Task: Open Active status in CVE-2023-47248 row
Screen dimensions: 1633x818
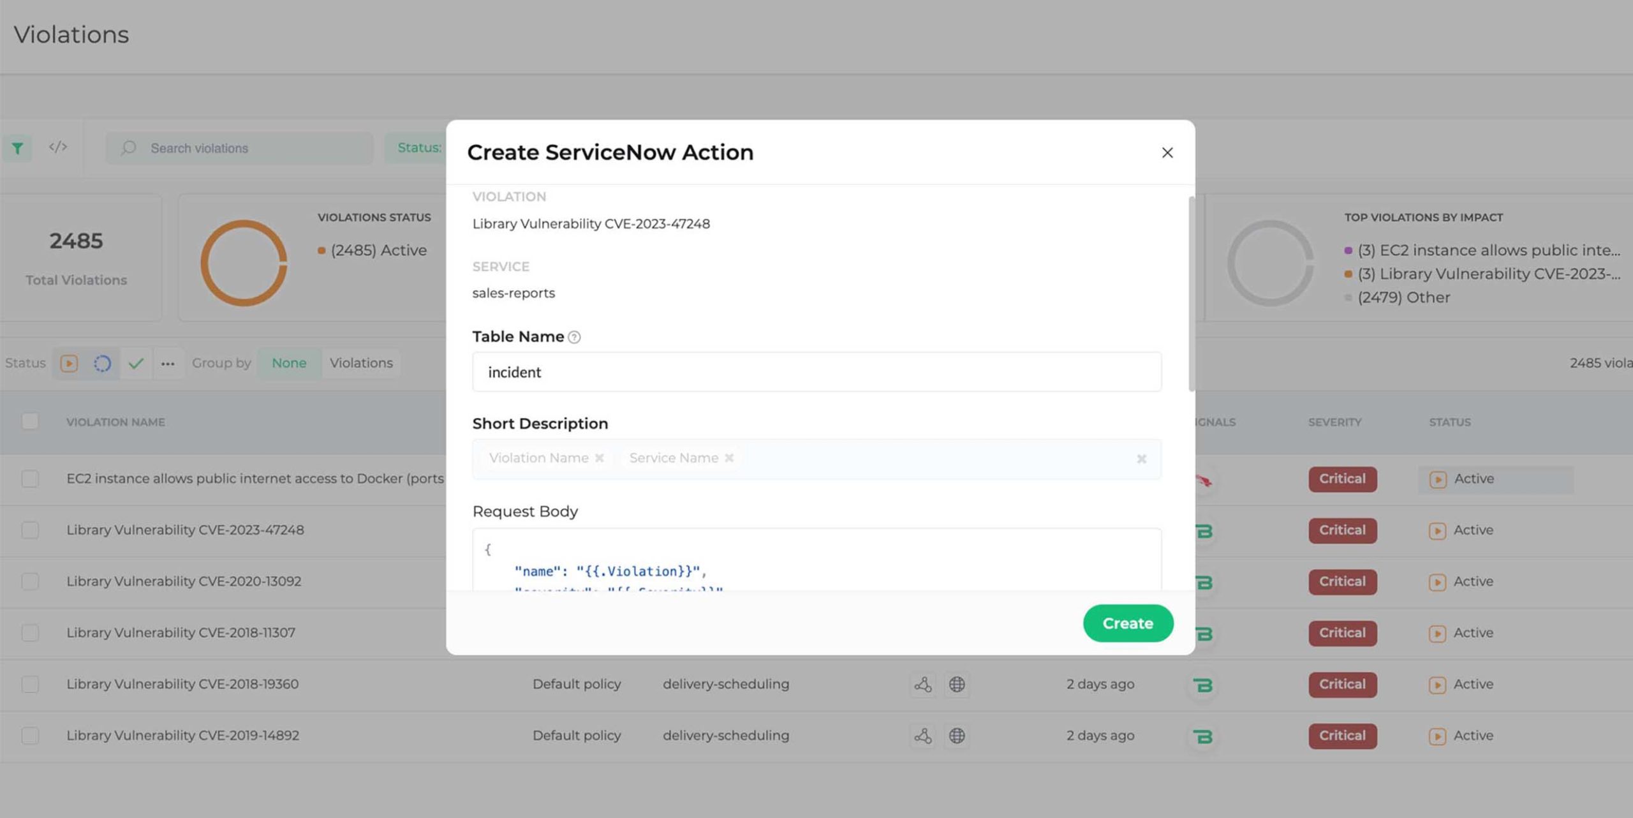Action: (1461, 530)
